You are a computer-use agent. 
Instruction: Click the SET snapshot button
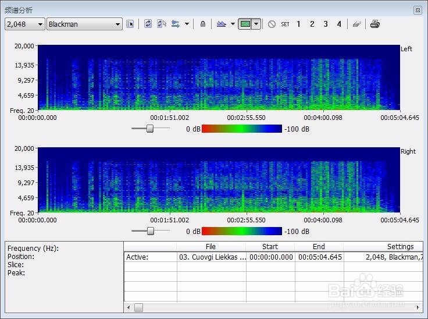[x=285, y=24]
